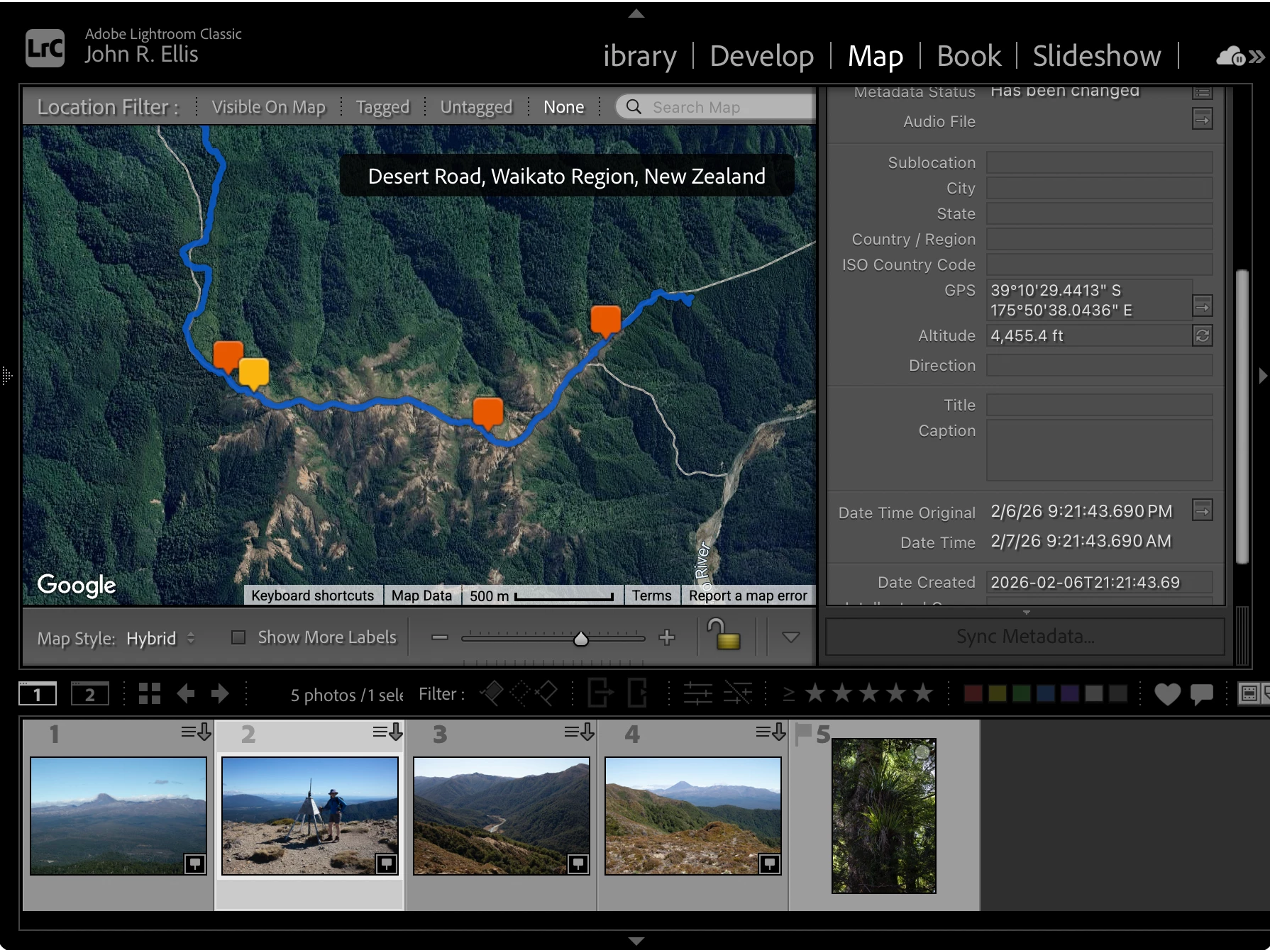Screen dimensions: 1270x950
Task: Go back using the left arrow
Action: [x=186, y=693]
